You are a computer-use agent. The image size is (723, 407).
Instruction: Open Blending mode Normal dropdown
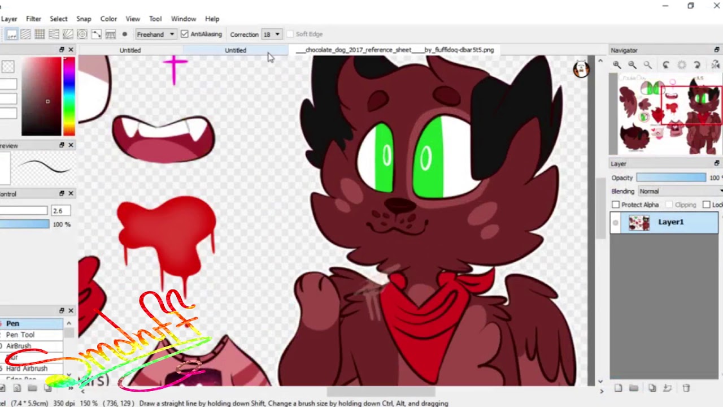[680, 191]
